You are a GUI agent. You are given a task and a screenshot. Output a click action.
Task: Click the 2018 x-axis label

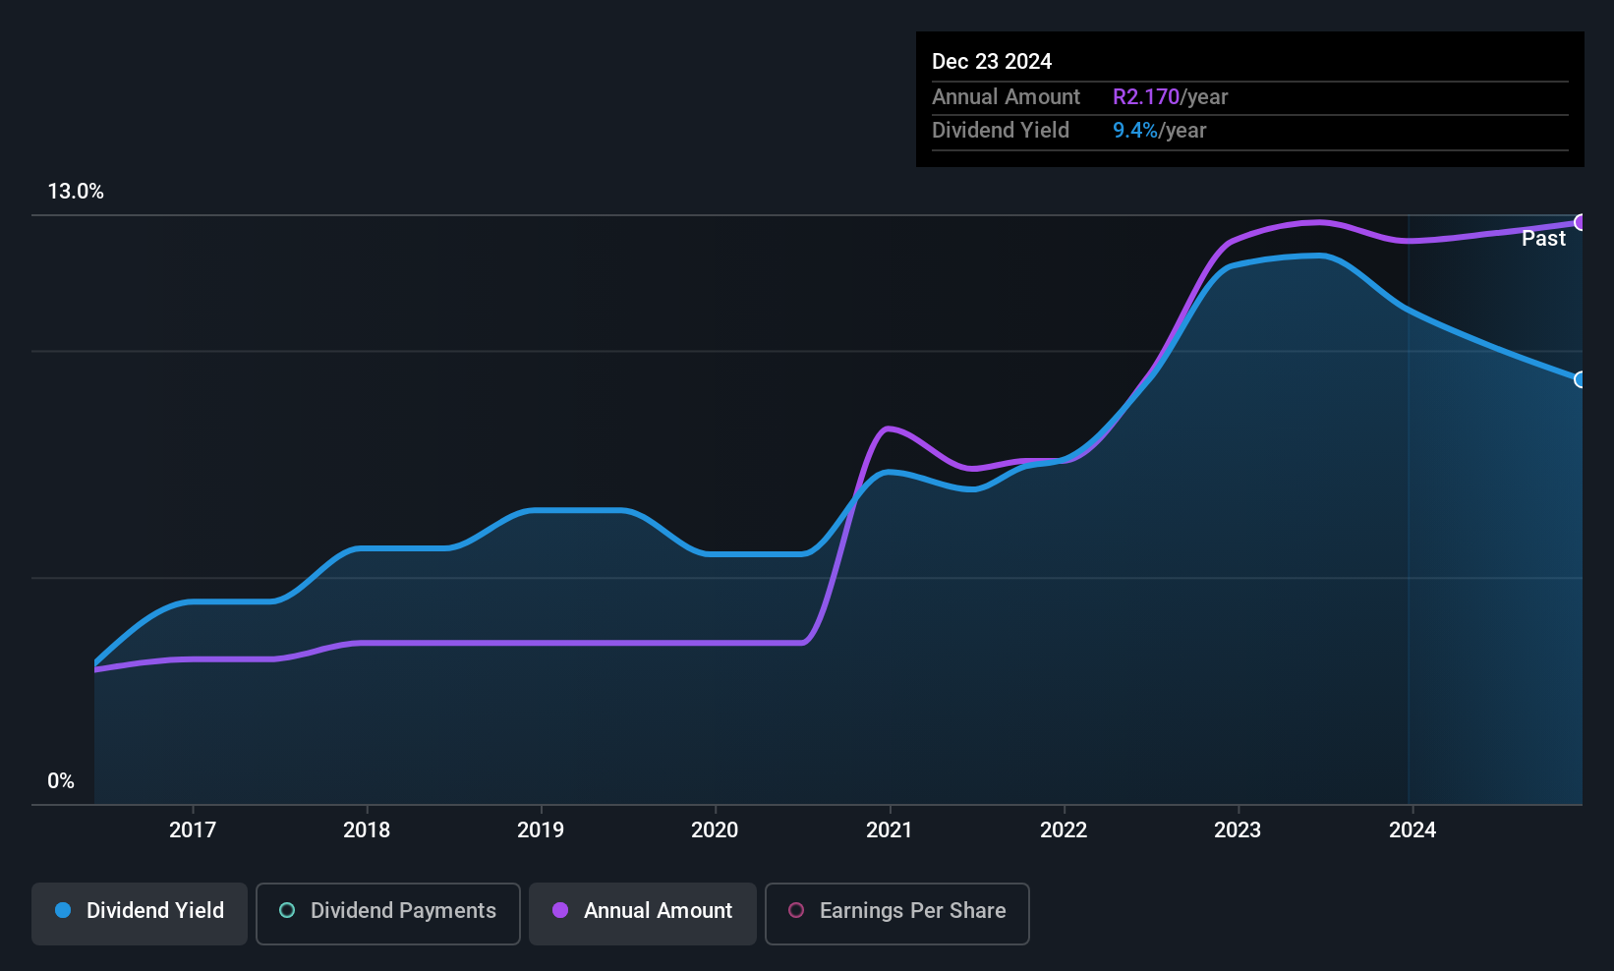point(367,829)
